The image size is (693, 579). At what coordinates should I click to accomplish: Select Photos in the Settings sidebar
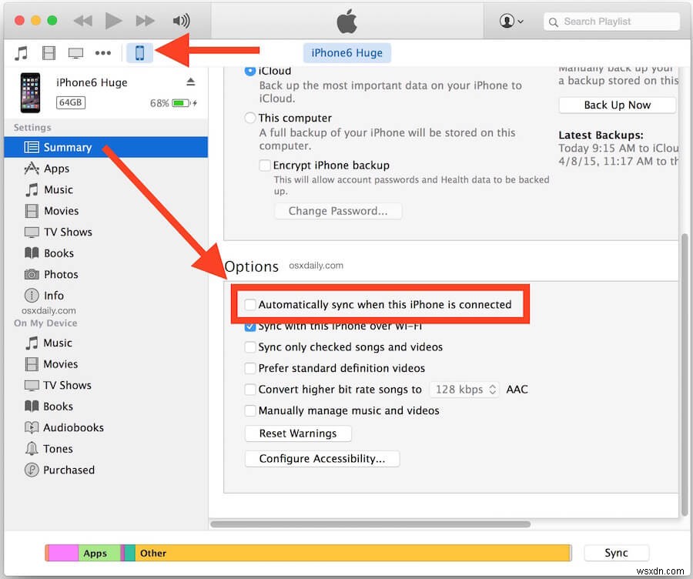point(62,274)
